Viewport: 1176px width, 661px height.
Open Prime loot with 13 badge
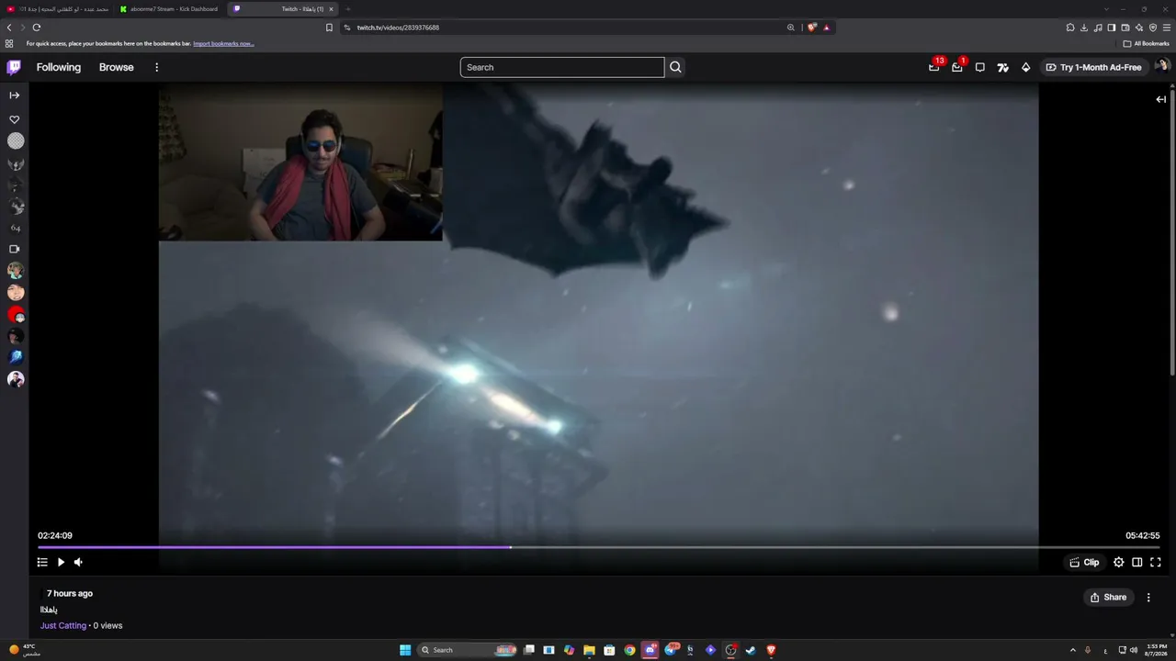(934, 67)
